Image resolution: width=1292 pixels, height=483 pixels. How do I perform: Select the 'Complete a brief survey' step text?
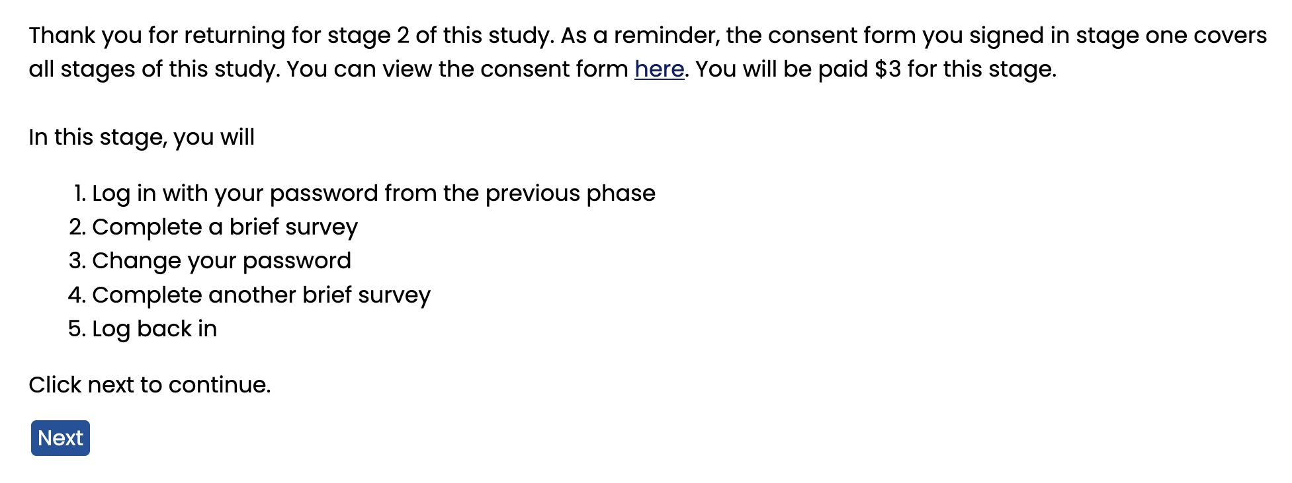225,227
